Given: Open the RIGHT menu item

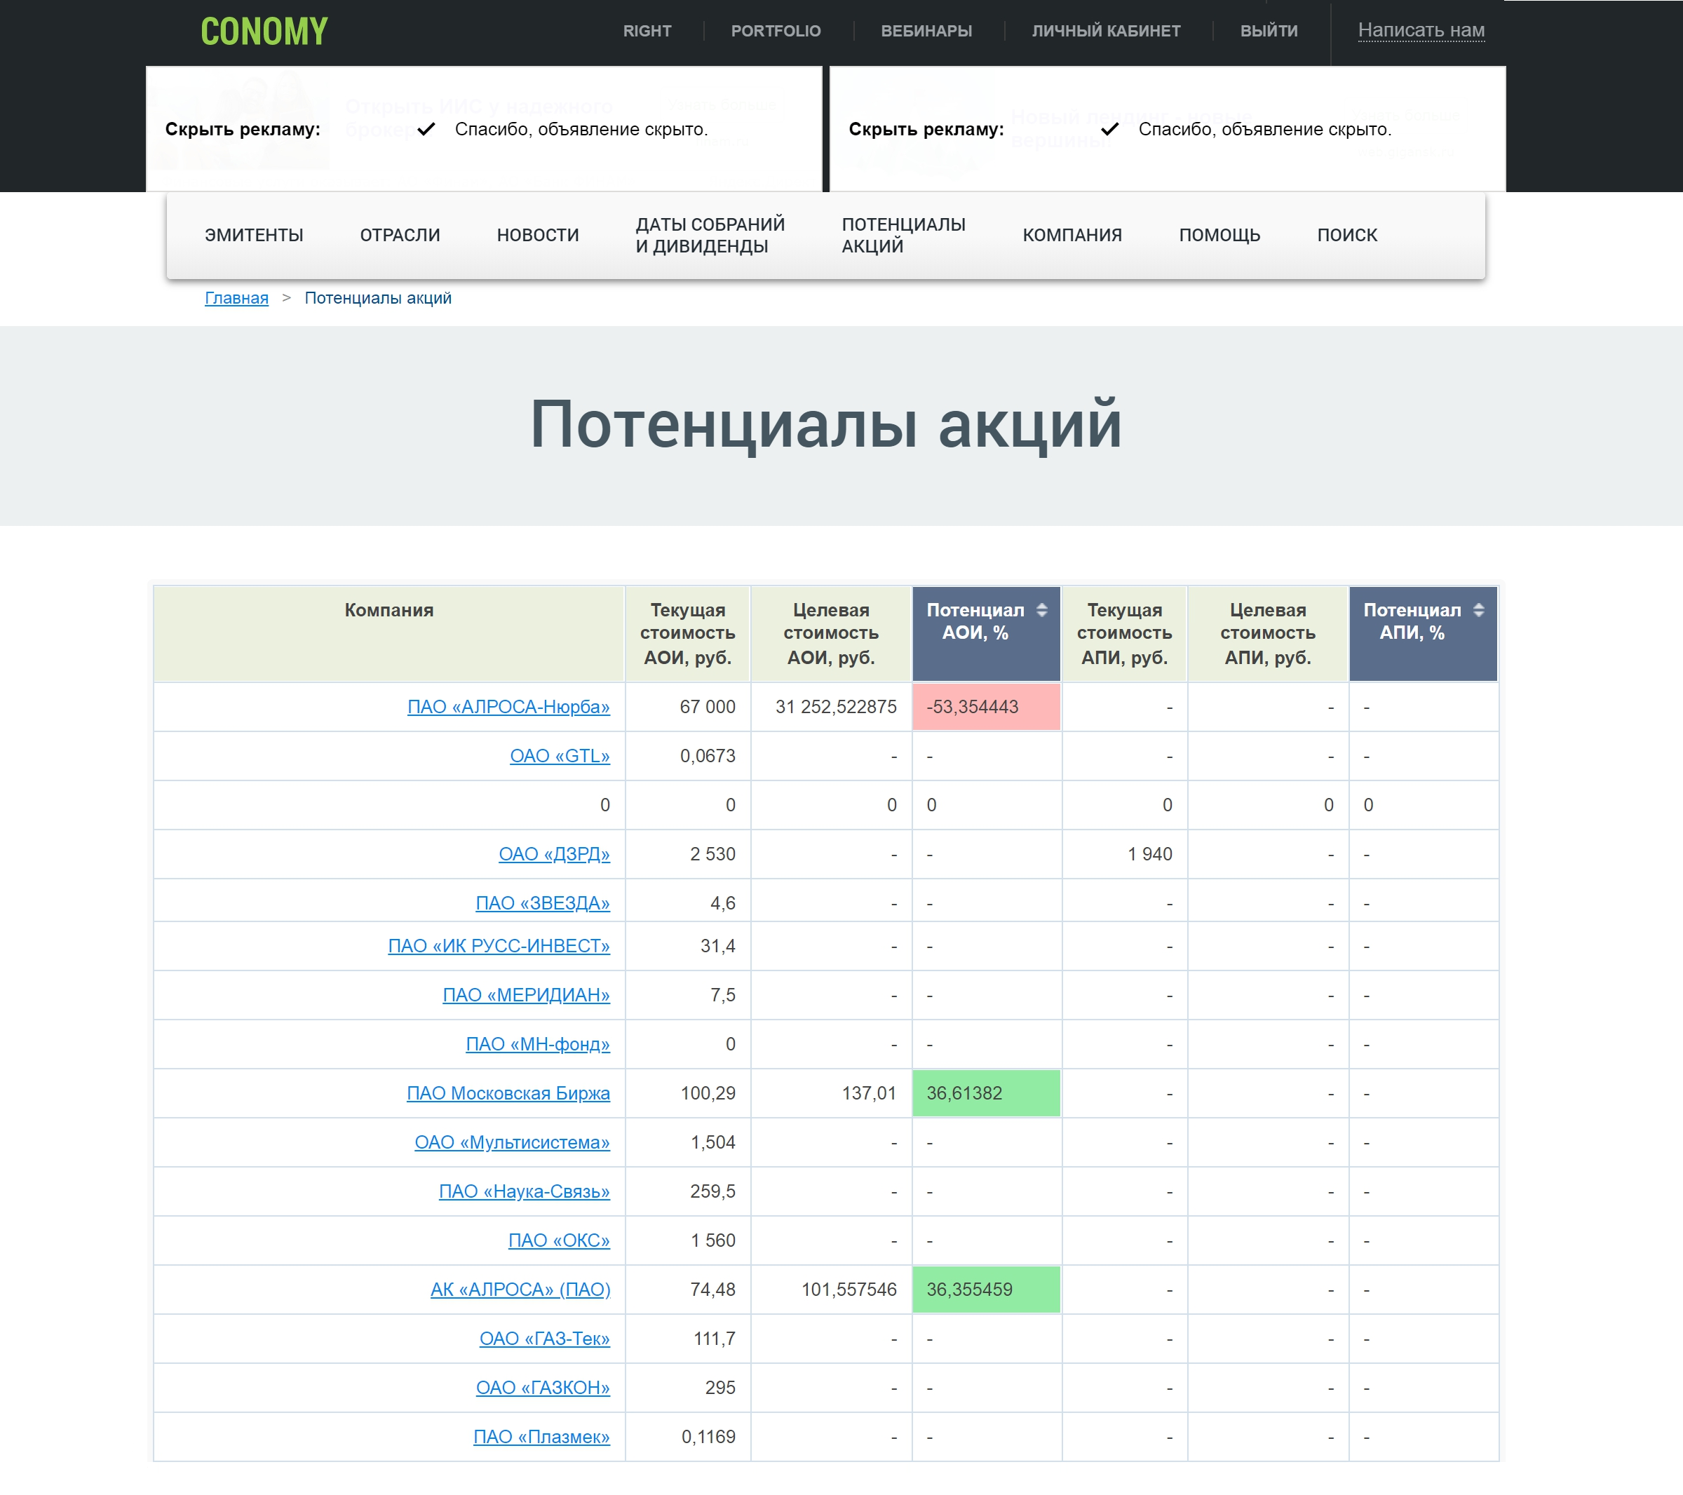Looking at the screenshot, I should click(647, 30).
